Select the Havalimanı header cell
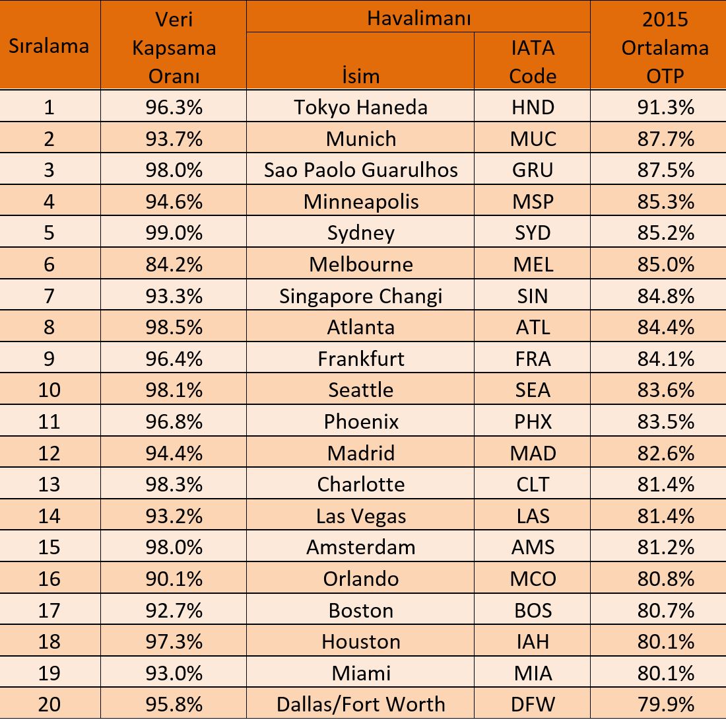 (418, 17)
